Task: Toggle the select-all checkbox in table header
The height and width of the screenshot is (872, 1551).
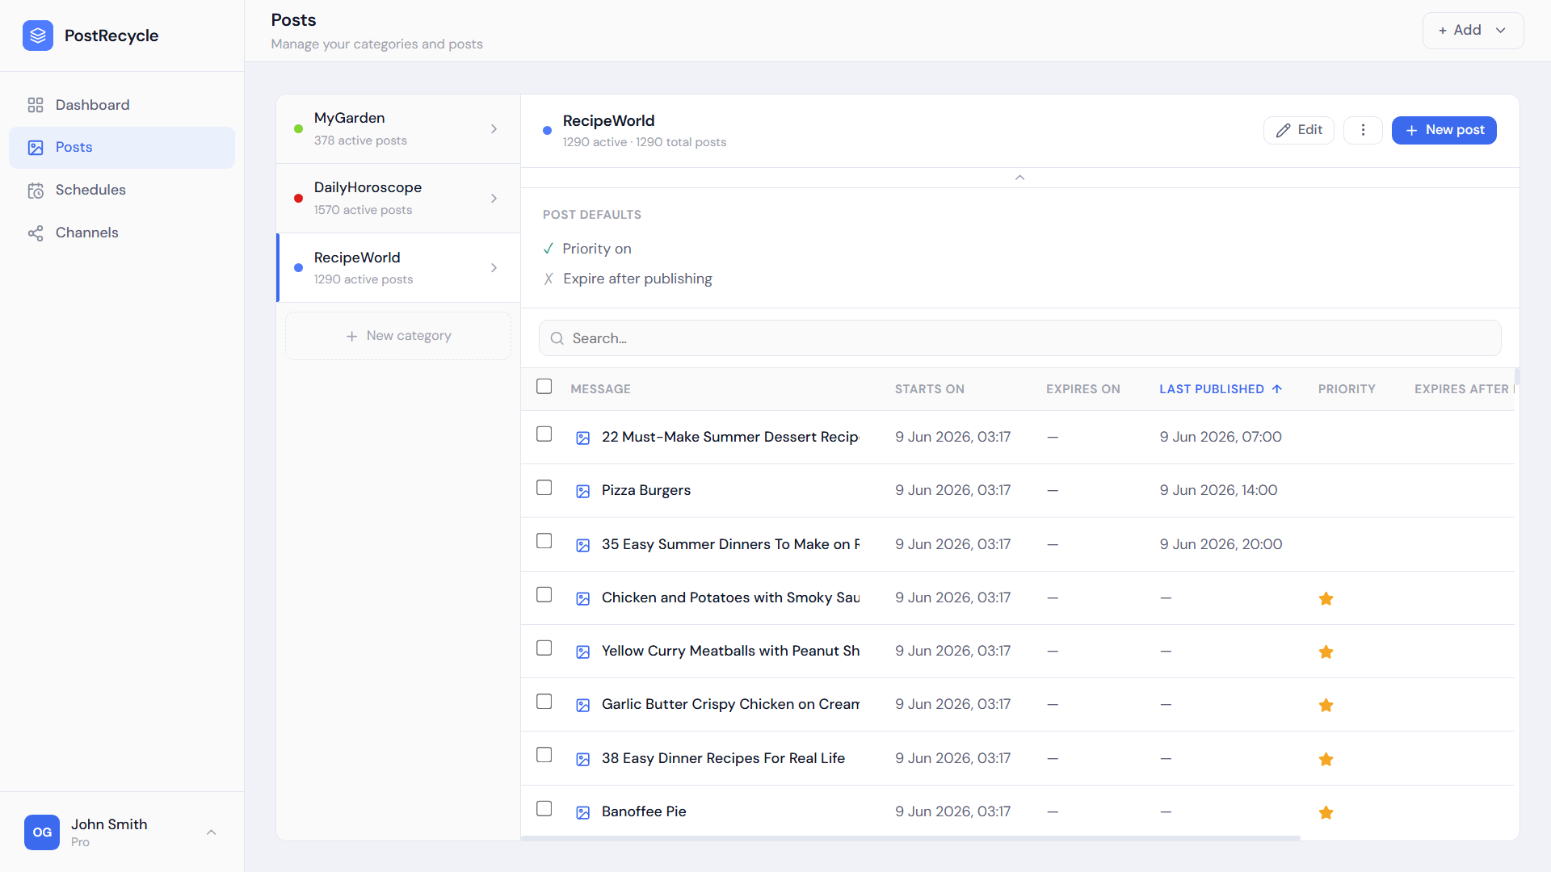Action: (544, 387)
